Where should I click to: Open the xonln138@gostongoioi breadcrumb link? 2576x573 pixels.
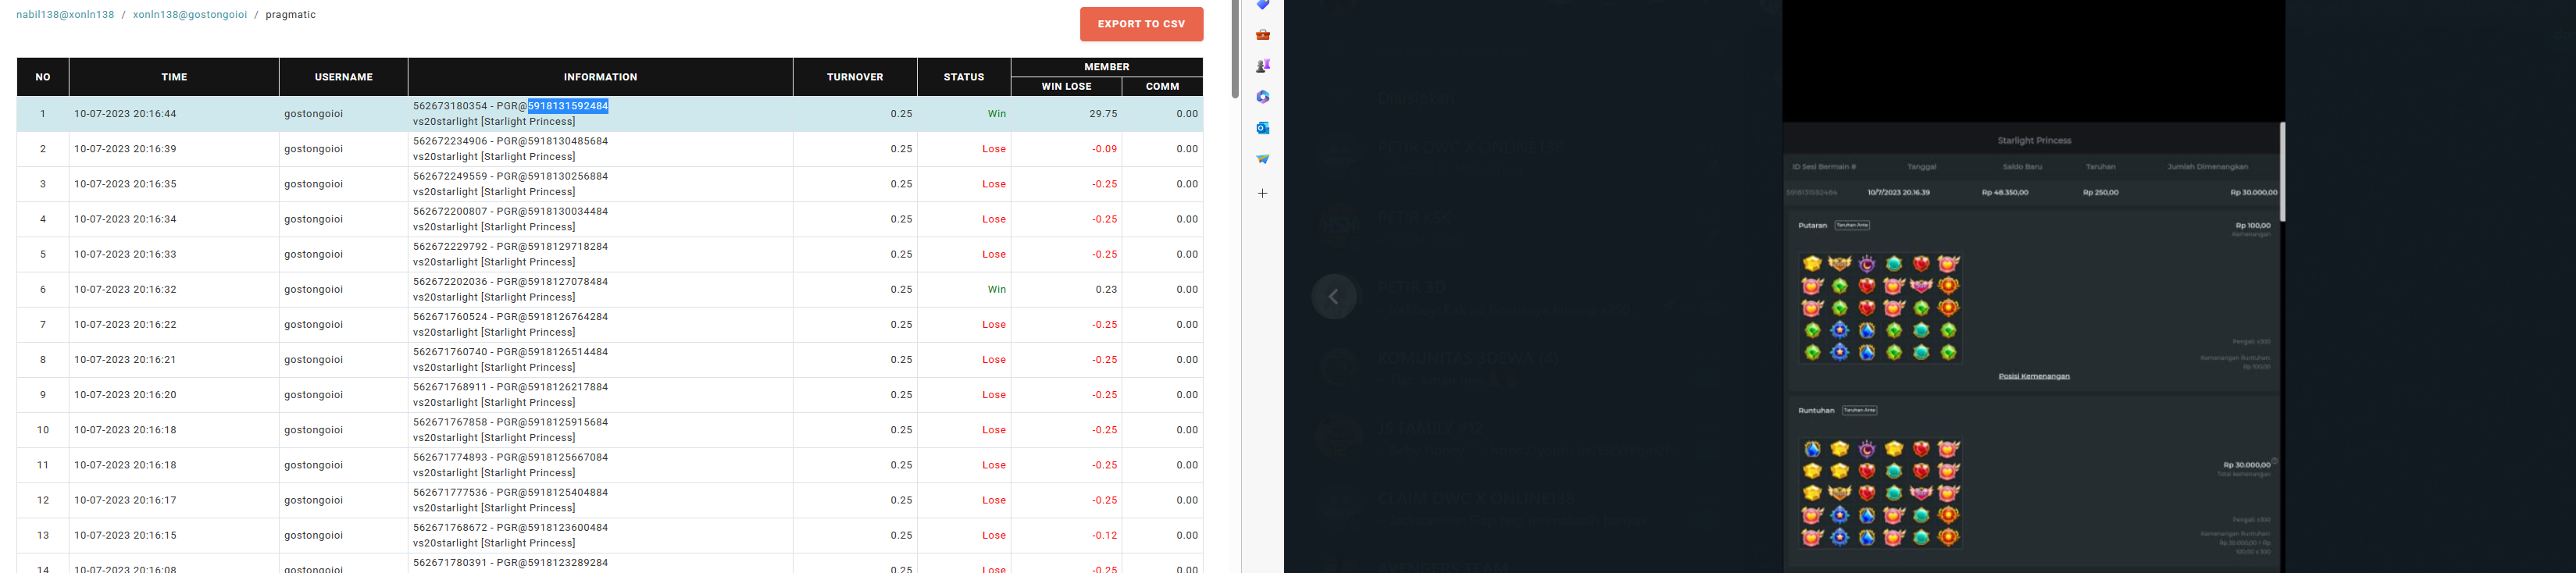pos(190,15)
